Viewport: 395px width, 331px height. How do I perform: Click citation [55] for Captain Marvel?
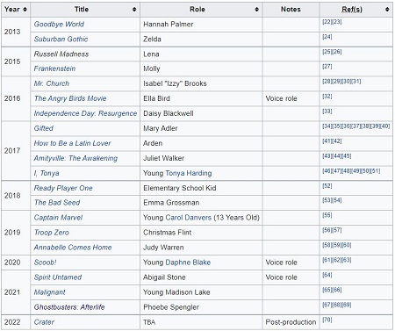(327, 215)
